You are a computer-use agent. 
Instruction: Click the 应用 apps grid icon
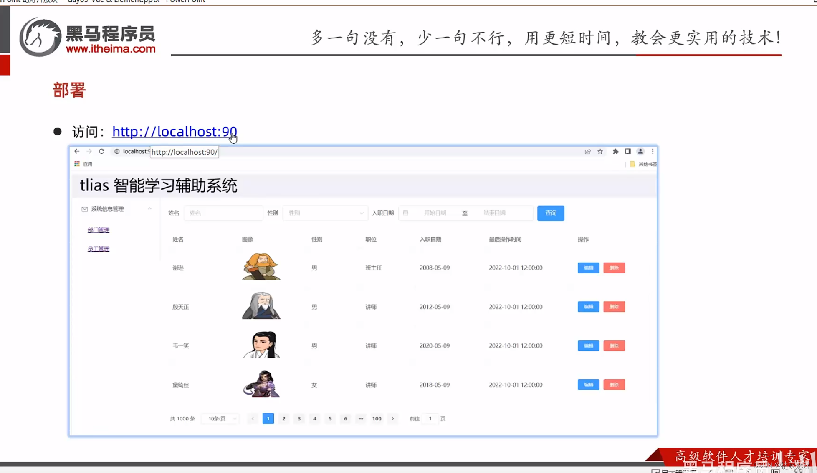click(x=77, y=163)
